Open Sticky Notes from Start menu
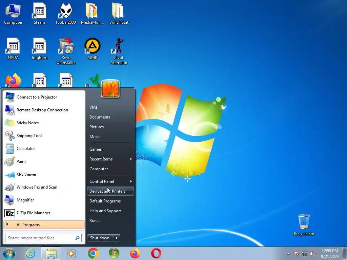347x260 pixels. [x=44, y=123]
